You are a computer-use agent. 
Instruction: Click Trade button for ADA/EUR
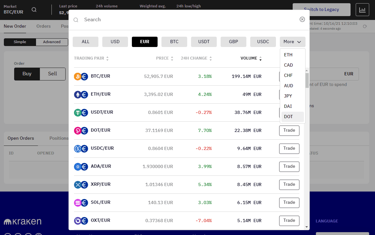[x=289, y=166]
